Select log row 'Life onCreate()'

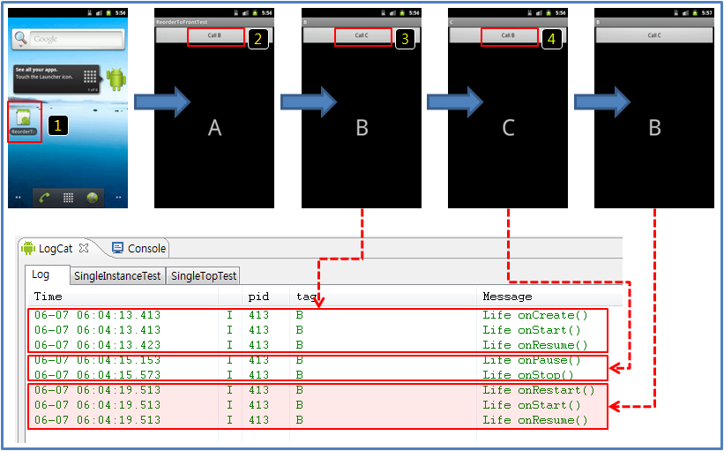pos(317,315)
